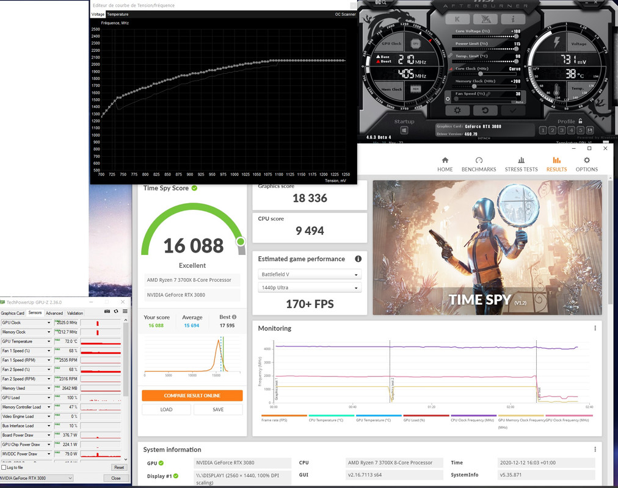Viewport: 618px width, 488px height.
Task: Click info icon beside Estimated game performance
Action: [358, 259]
